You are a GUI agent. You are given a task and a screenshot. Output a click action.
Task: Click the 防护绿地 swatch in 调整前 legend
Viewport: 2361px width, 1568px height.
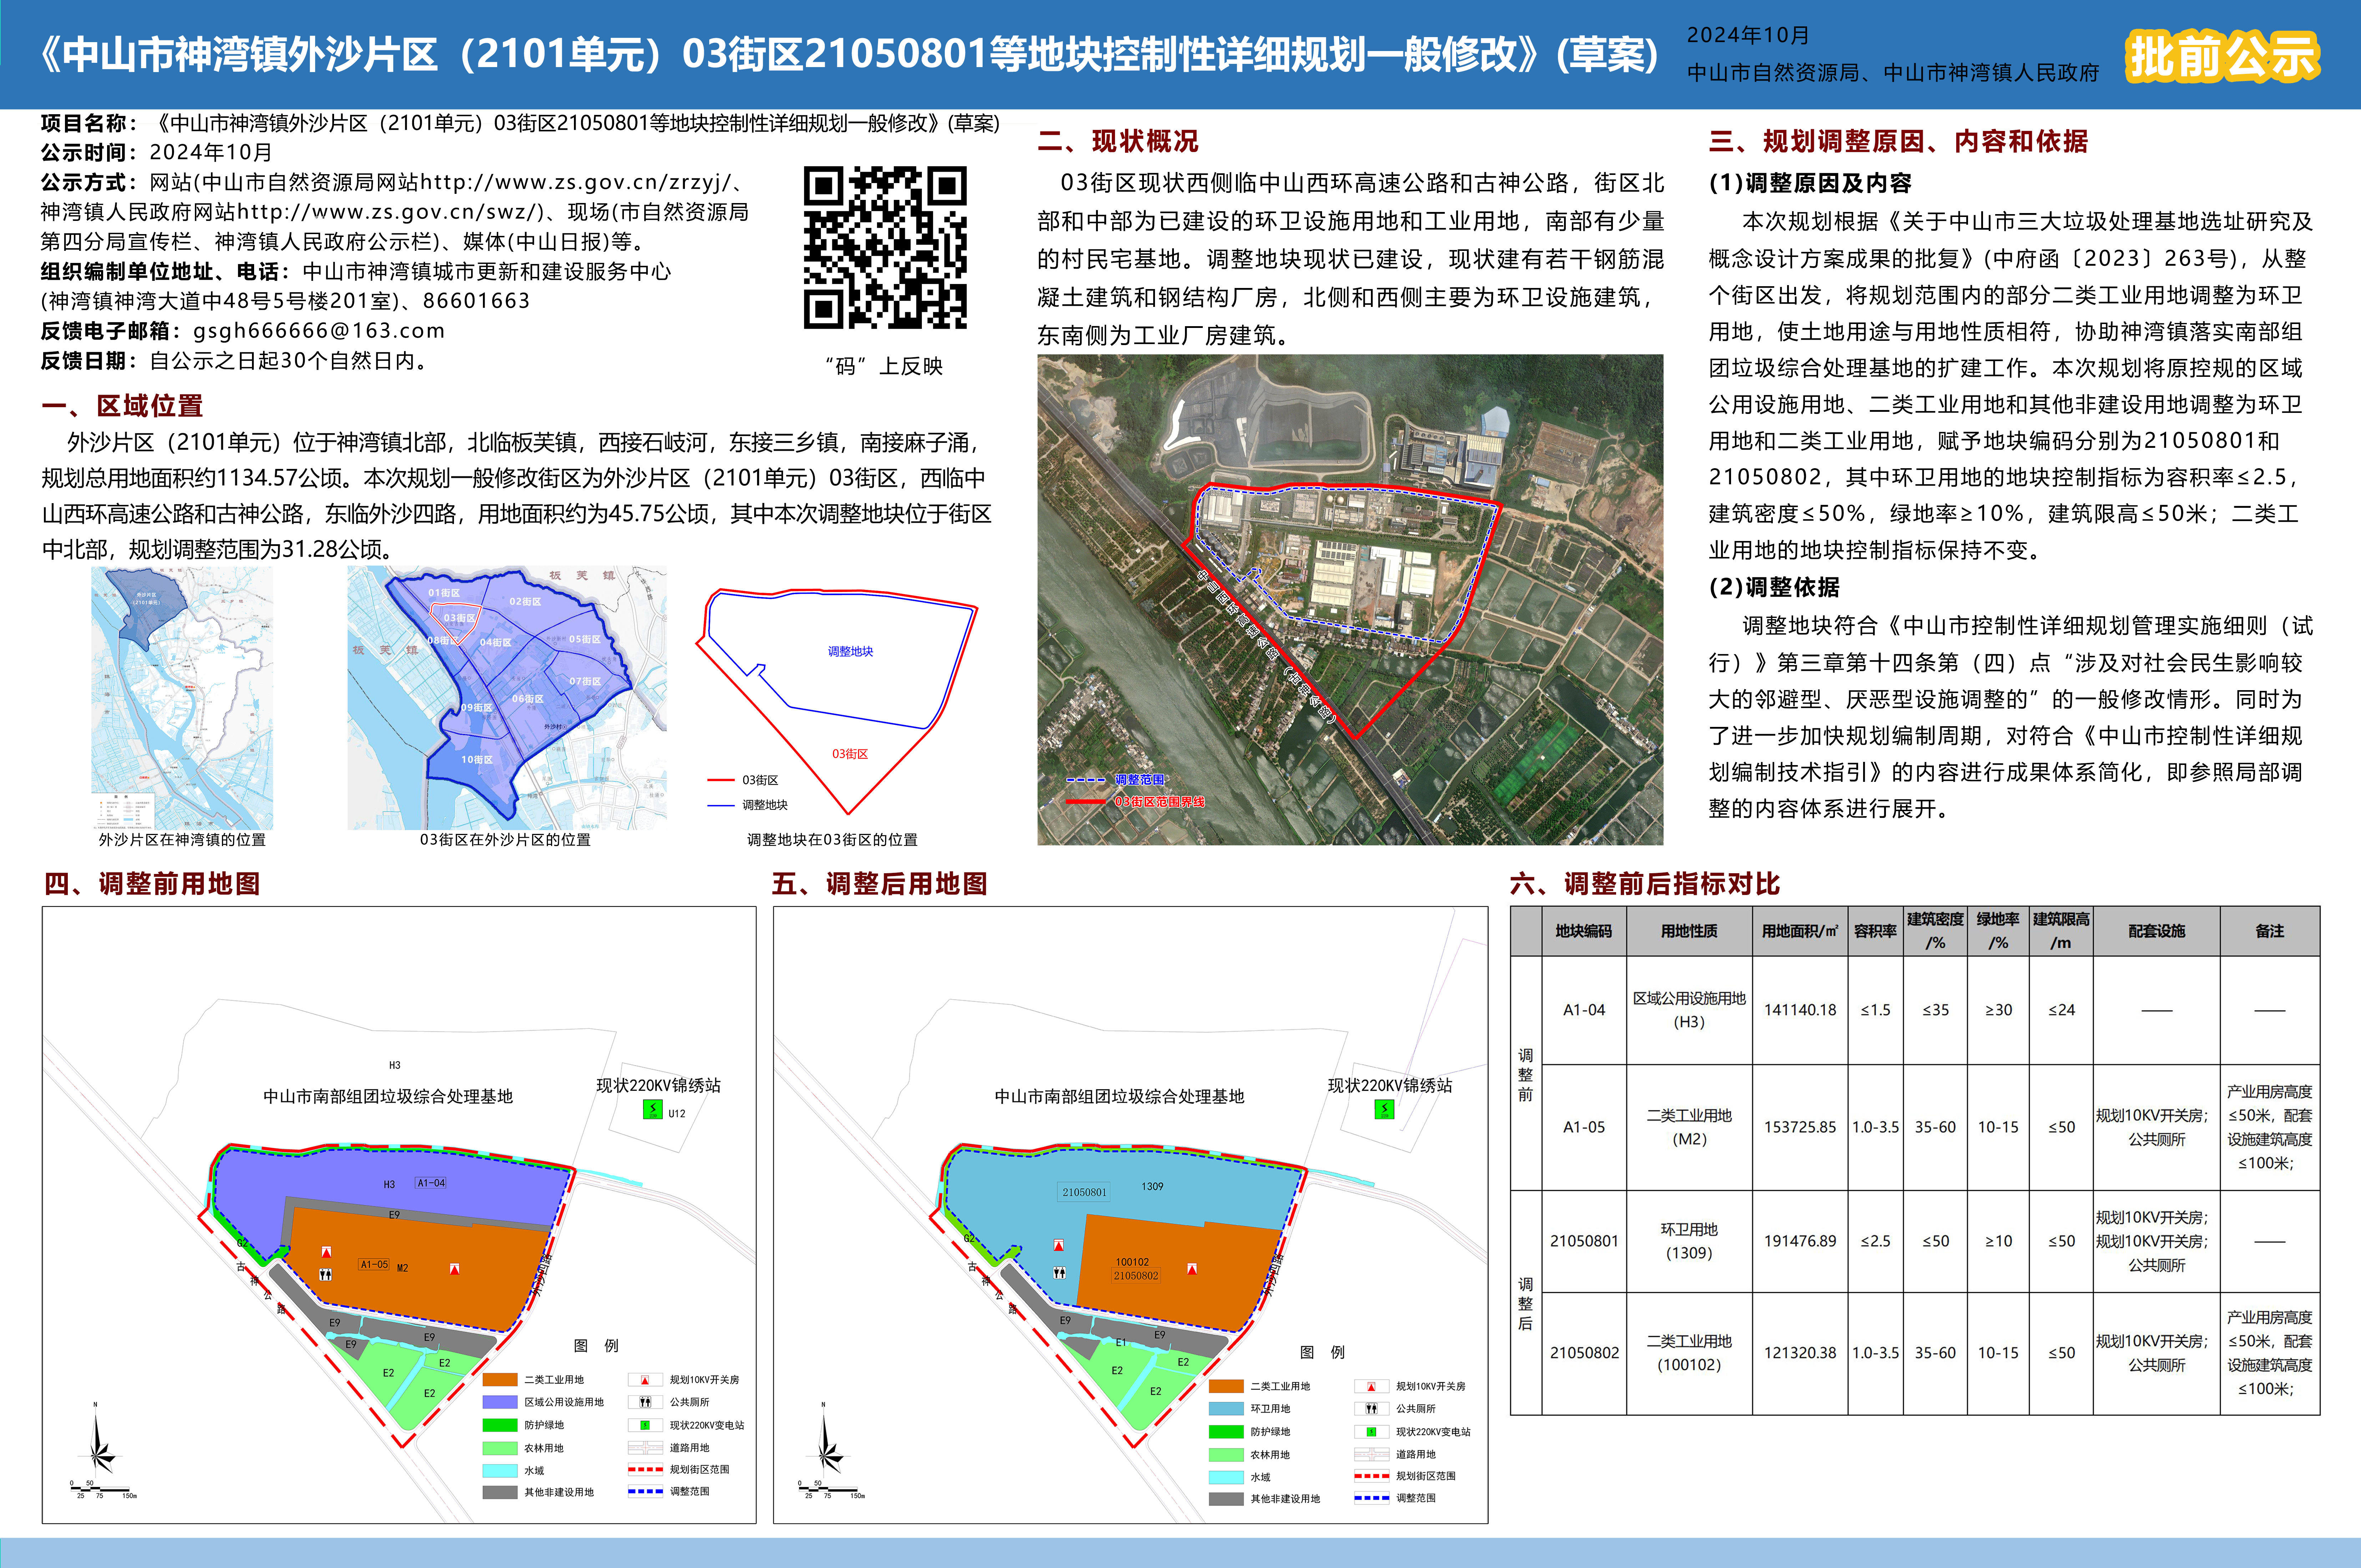pos(500,1425)
